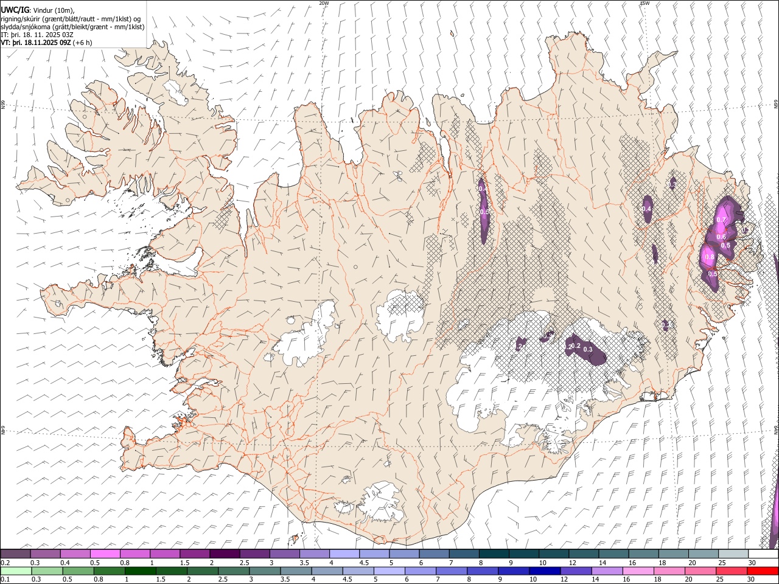Click the '0.2' label in the top legend row
The height and width of the screenshot is (584, 779).
pyautogui.click(x=5, y=563)
